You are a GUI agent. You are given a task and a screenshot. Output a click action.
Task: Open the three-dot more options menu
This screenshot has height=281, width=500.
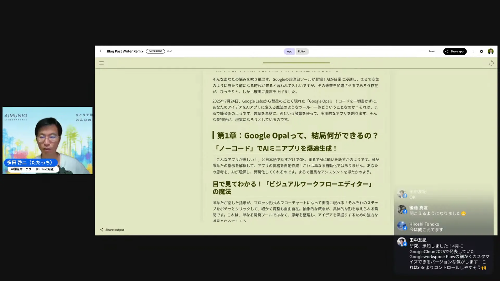[473, 52]
